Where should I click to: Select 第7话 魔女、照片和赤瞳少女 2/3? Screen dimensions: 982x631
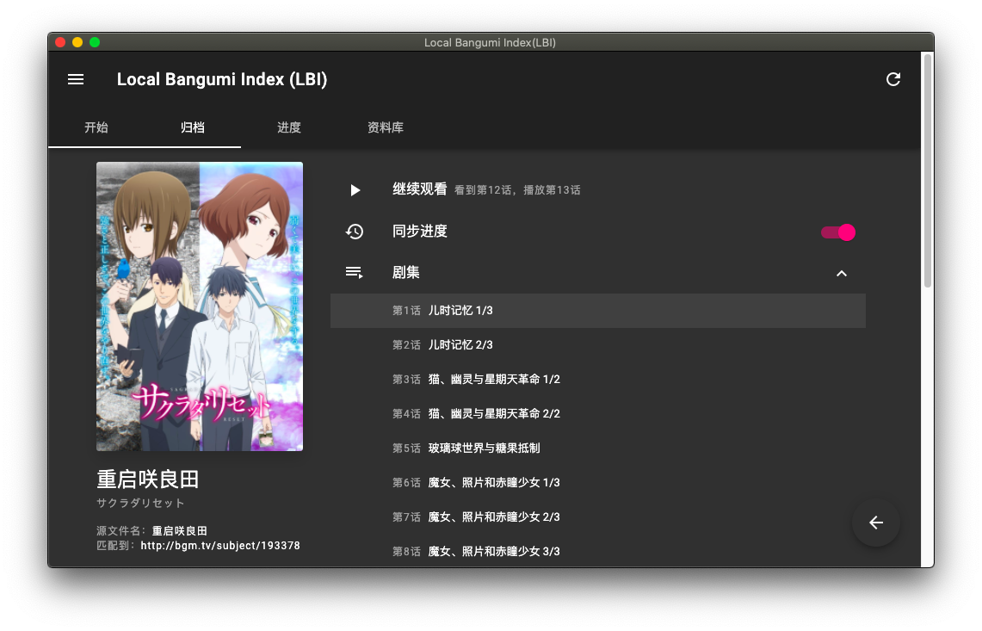[x=598, y=517]
